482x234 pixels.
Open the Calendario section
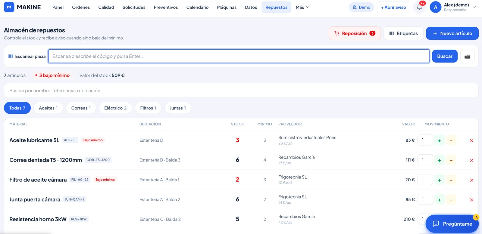(197, 7)
